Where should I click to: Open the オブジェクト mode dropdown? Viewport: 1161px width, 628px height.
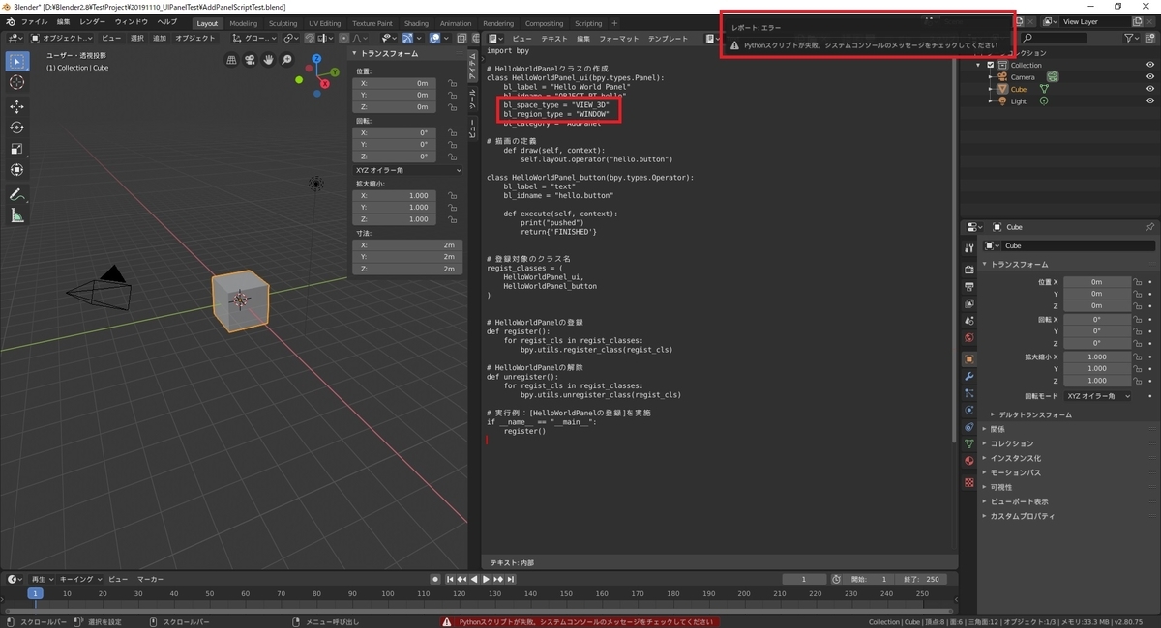[x=60, y=38]
